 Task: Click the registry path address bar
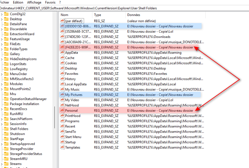(124, 8)
